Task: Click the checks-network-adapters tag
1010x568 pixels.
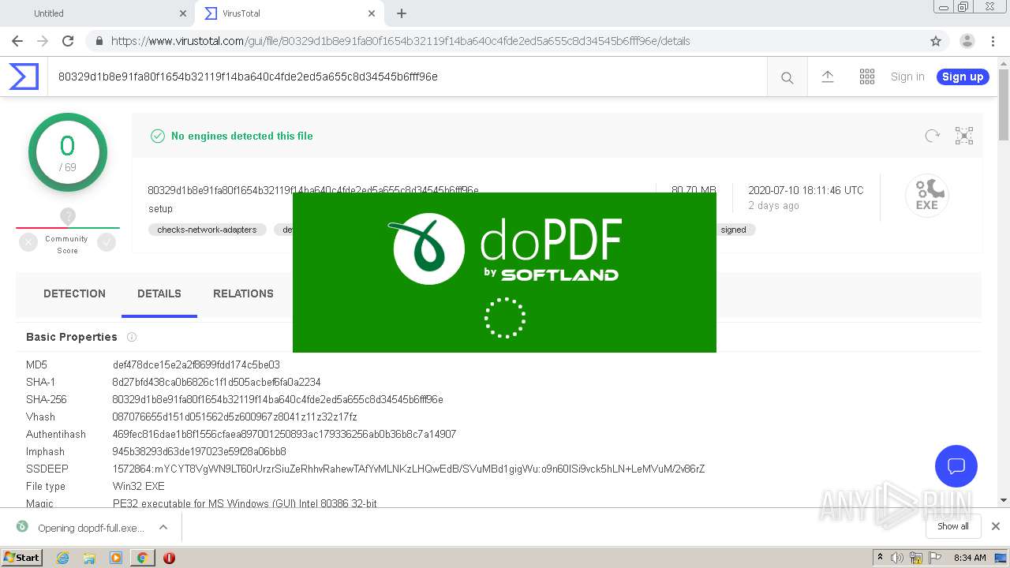Action: coord(207,230)
